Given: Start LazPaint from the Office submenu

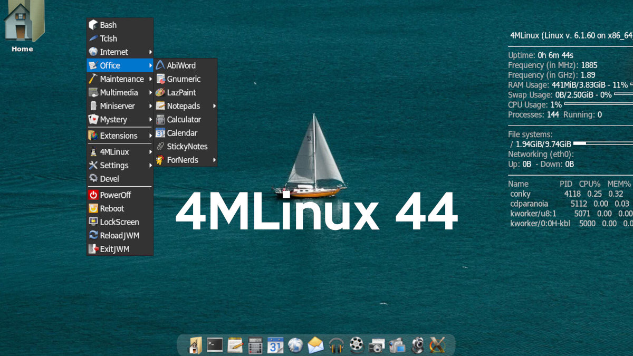Looking at the screenshot, I should pos(185,92).
